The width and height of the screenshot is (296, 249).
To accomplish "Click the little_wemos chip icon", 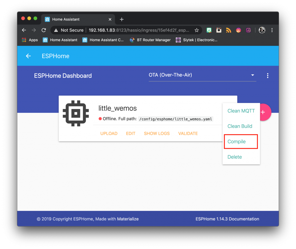I will click(76, 113).
